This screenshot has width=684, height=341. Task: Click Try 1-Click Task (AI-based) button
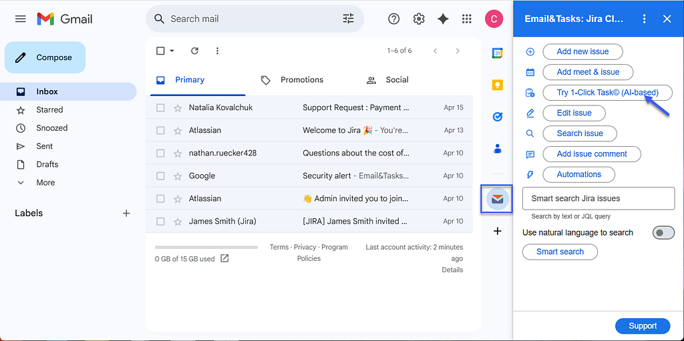click(x=607, y=93)
